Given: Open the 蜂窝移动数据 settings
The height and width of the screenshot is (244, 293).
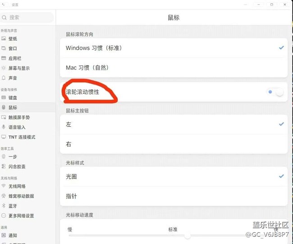Looking at the screenshot, I should (x=21, y=196).
